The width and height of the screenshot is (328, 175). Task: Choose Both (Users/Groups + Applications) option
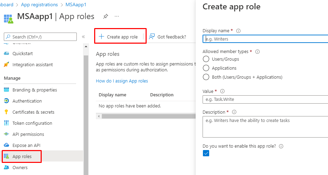tap(206, 77)
